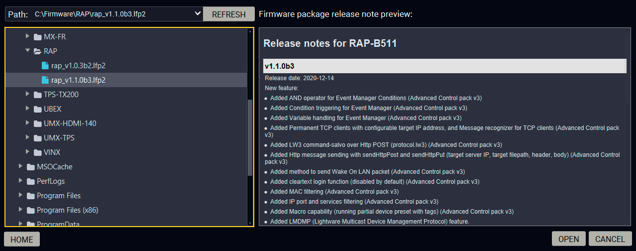Select the rap_v1.1.0b3.lfp2 file name

point(79,80)
